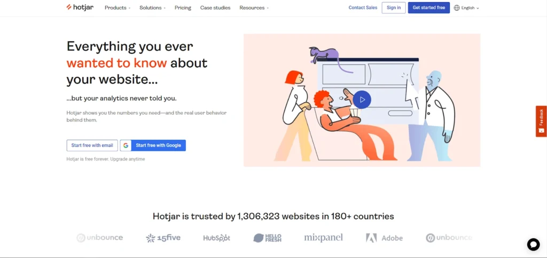
Task: Click Start free with Google button
Action: 153,146
